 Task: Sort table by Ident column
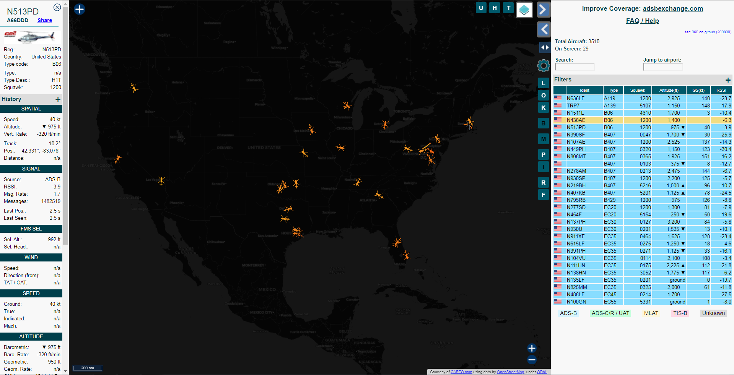[584, 90]
